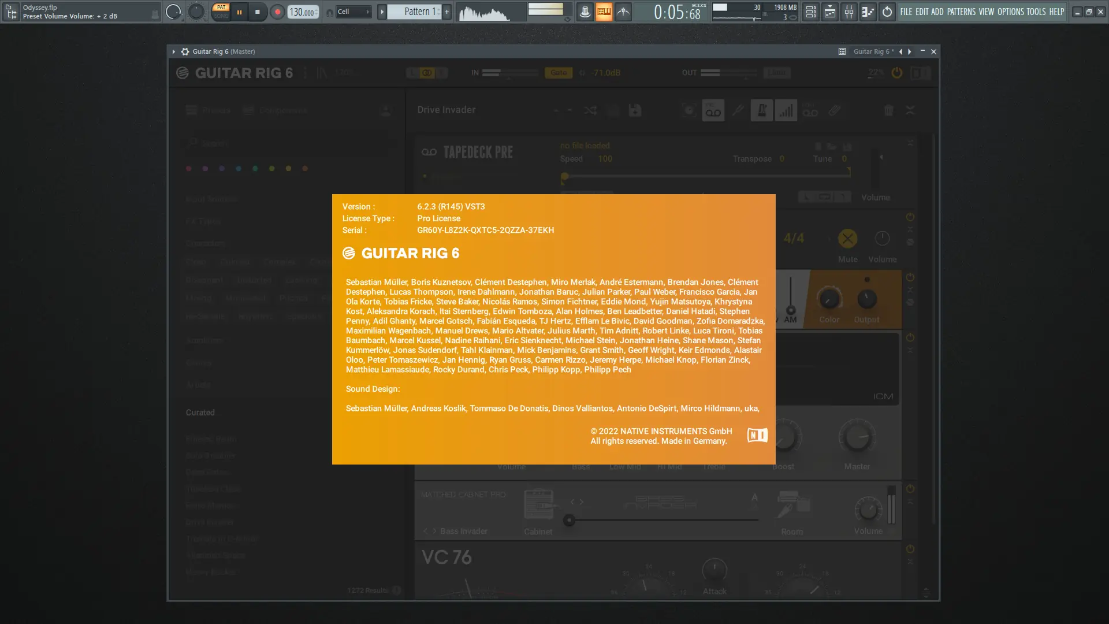The image size is (1109, 624).
Task: Select next preset arrow in plugin titlebar
Action: coord(910,51)
